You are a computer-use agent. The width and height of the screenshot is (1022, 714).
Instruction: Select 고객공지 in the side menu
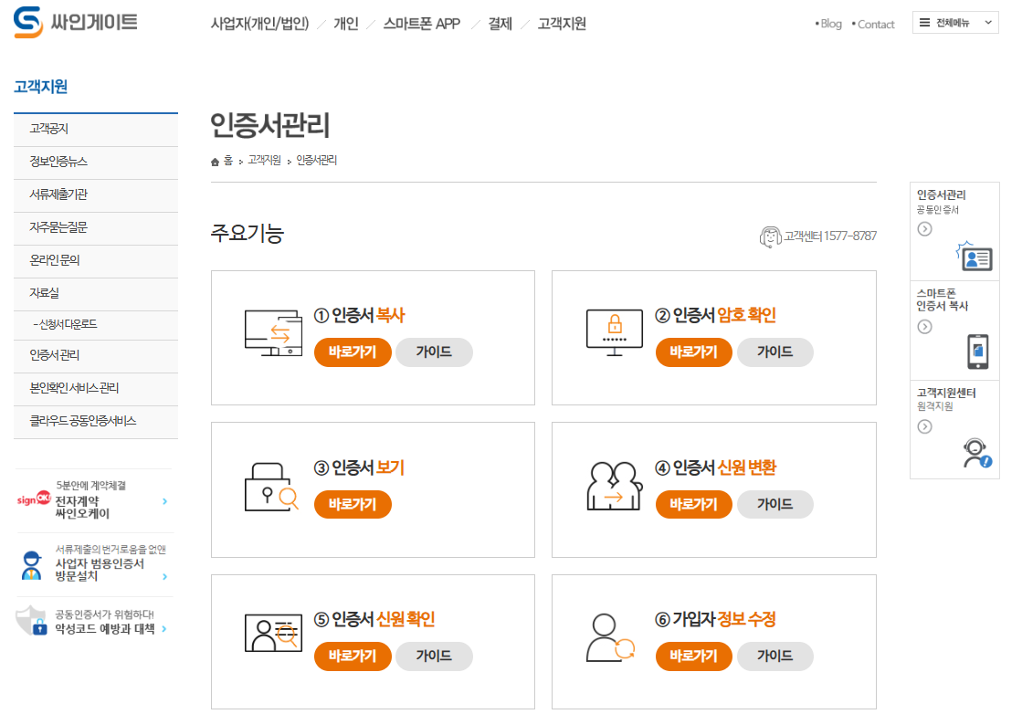(x=96, y=130)
